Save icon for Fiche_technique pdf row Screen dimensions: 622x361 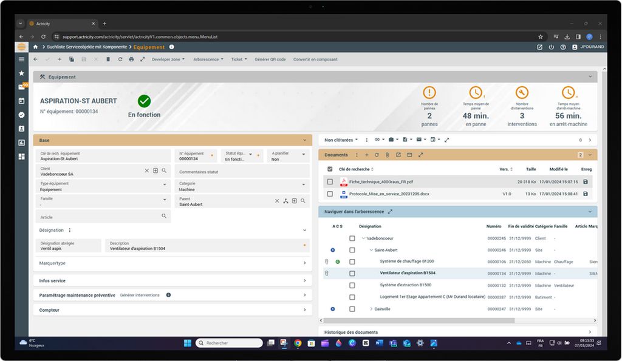[586, 181]
